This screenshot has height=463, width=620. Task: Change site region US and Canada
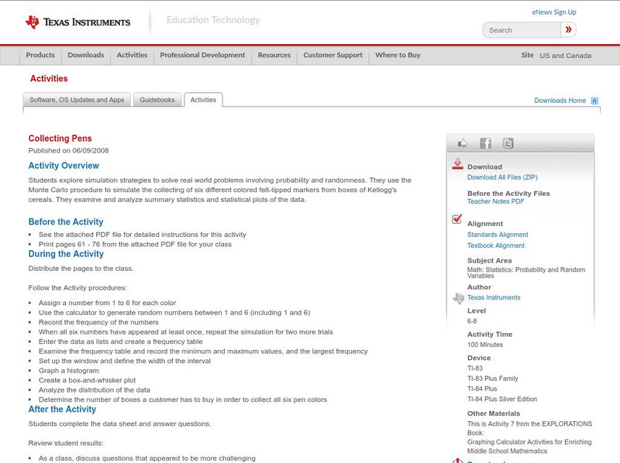pyautogui.click(x=566, y=56)
